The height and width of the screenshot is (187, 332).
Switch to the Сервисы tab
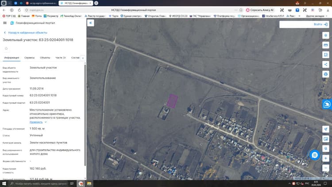click(x=29, y=58)
